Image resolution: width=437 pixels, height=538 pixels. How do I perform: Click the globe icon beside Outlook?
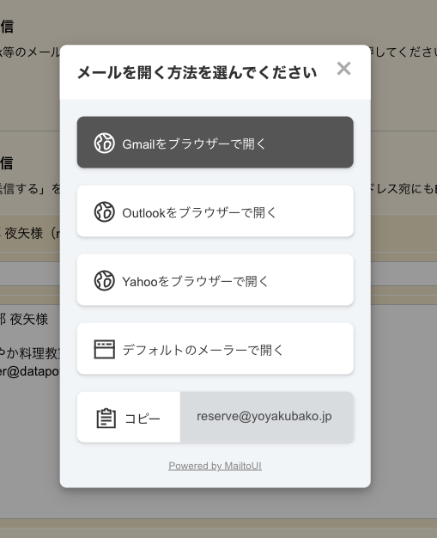(105, 211)
